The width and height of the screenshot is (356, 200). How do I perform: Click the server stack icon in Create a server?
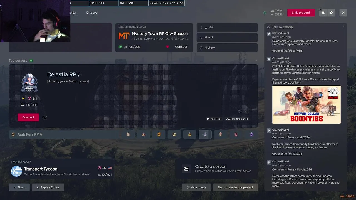pos(186,169)
